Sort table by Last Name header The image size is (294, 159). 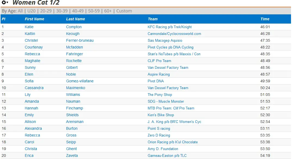pyautogui.click(x=75, y=19)
